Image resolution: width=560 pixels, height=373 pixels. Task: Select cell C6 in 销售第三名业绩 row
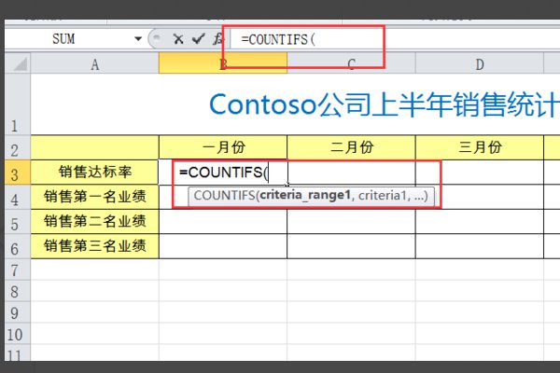[x=351, y=246]
